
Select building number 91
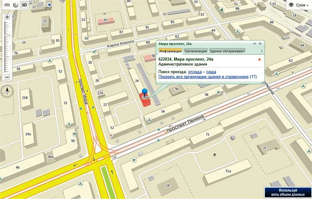147,27
